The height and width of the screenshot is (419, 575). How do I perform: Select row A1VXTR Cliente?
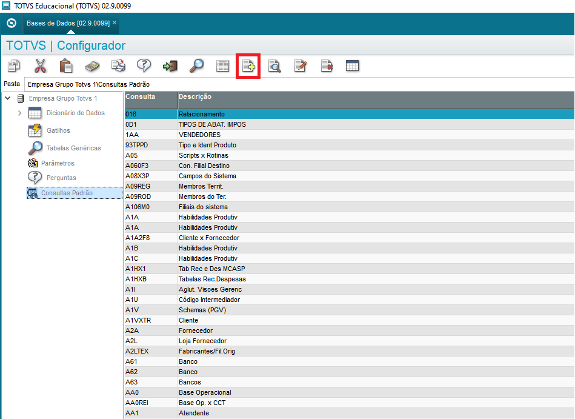click(350, 320)
